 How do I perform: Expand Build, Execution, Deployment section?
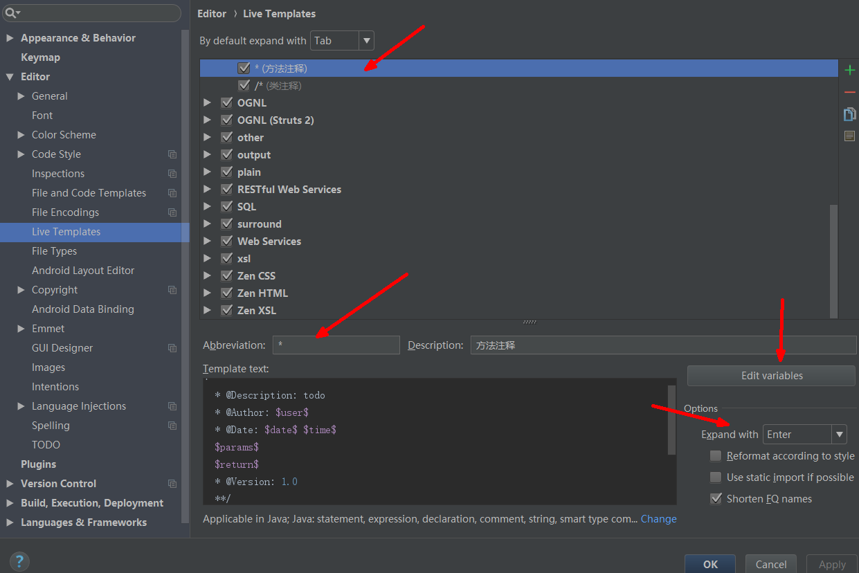tap(10, 503)
